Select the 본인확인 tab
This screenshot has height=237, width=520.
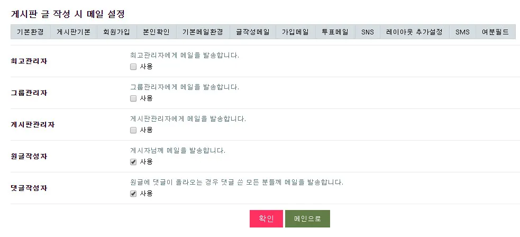[156, 32]
